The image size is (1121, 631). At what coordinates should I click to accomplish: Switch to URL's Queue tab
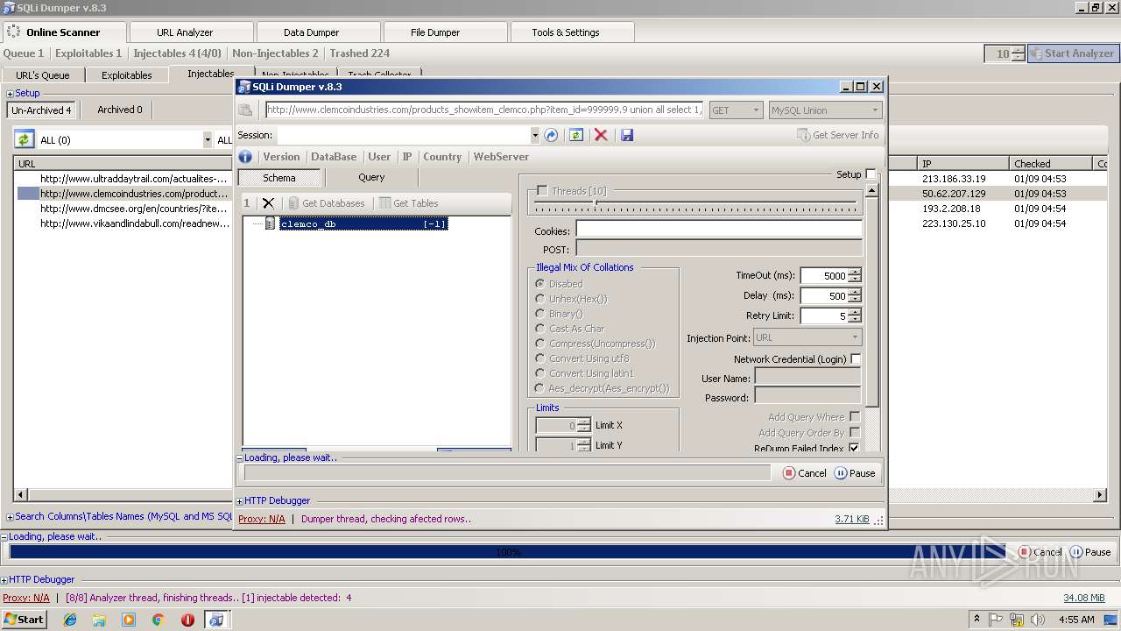(x=43, y=75)
